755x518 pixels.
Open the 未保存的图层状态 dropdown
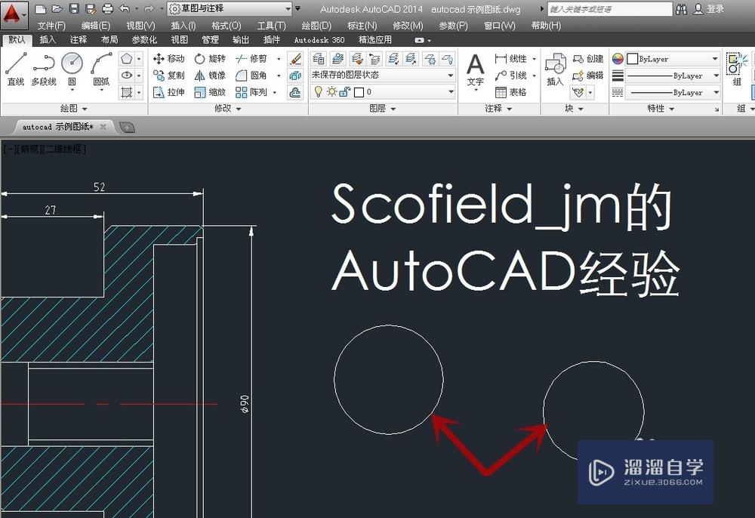pos(451,76)
